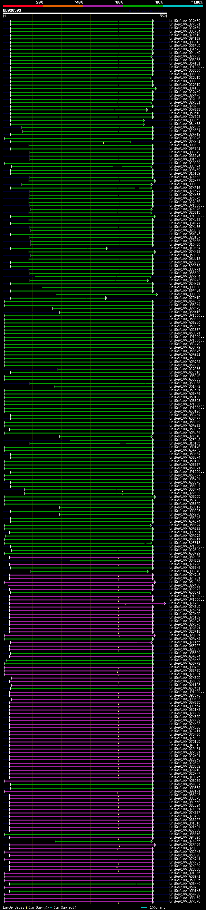Click the green ~80% legend color band

143,6
